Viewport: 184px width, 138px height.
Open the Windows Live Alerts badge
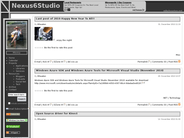17,120
